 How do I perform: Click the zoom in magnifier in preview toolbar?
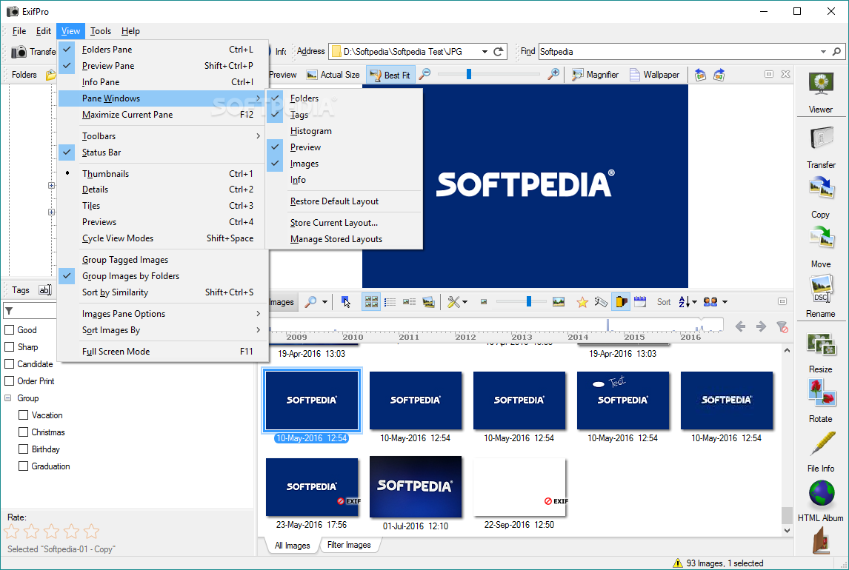tap(553, 74)
